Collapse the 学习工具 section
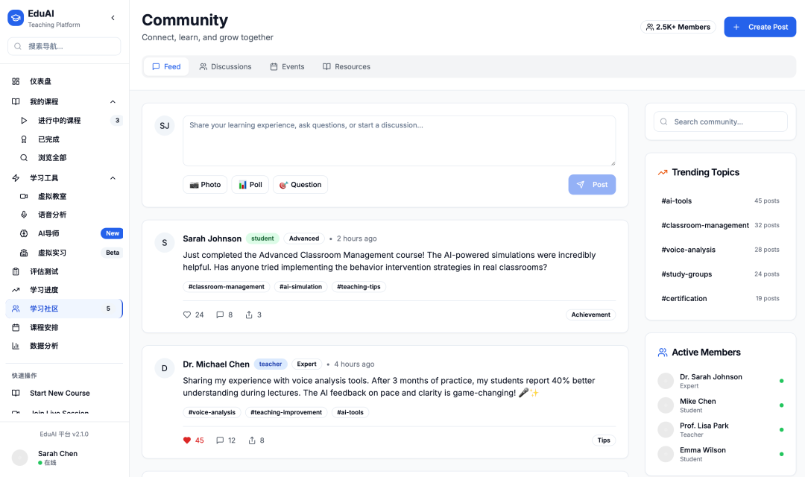This screenshot has width=805, height=477. pyautogui.click(x=113, y=178)
